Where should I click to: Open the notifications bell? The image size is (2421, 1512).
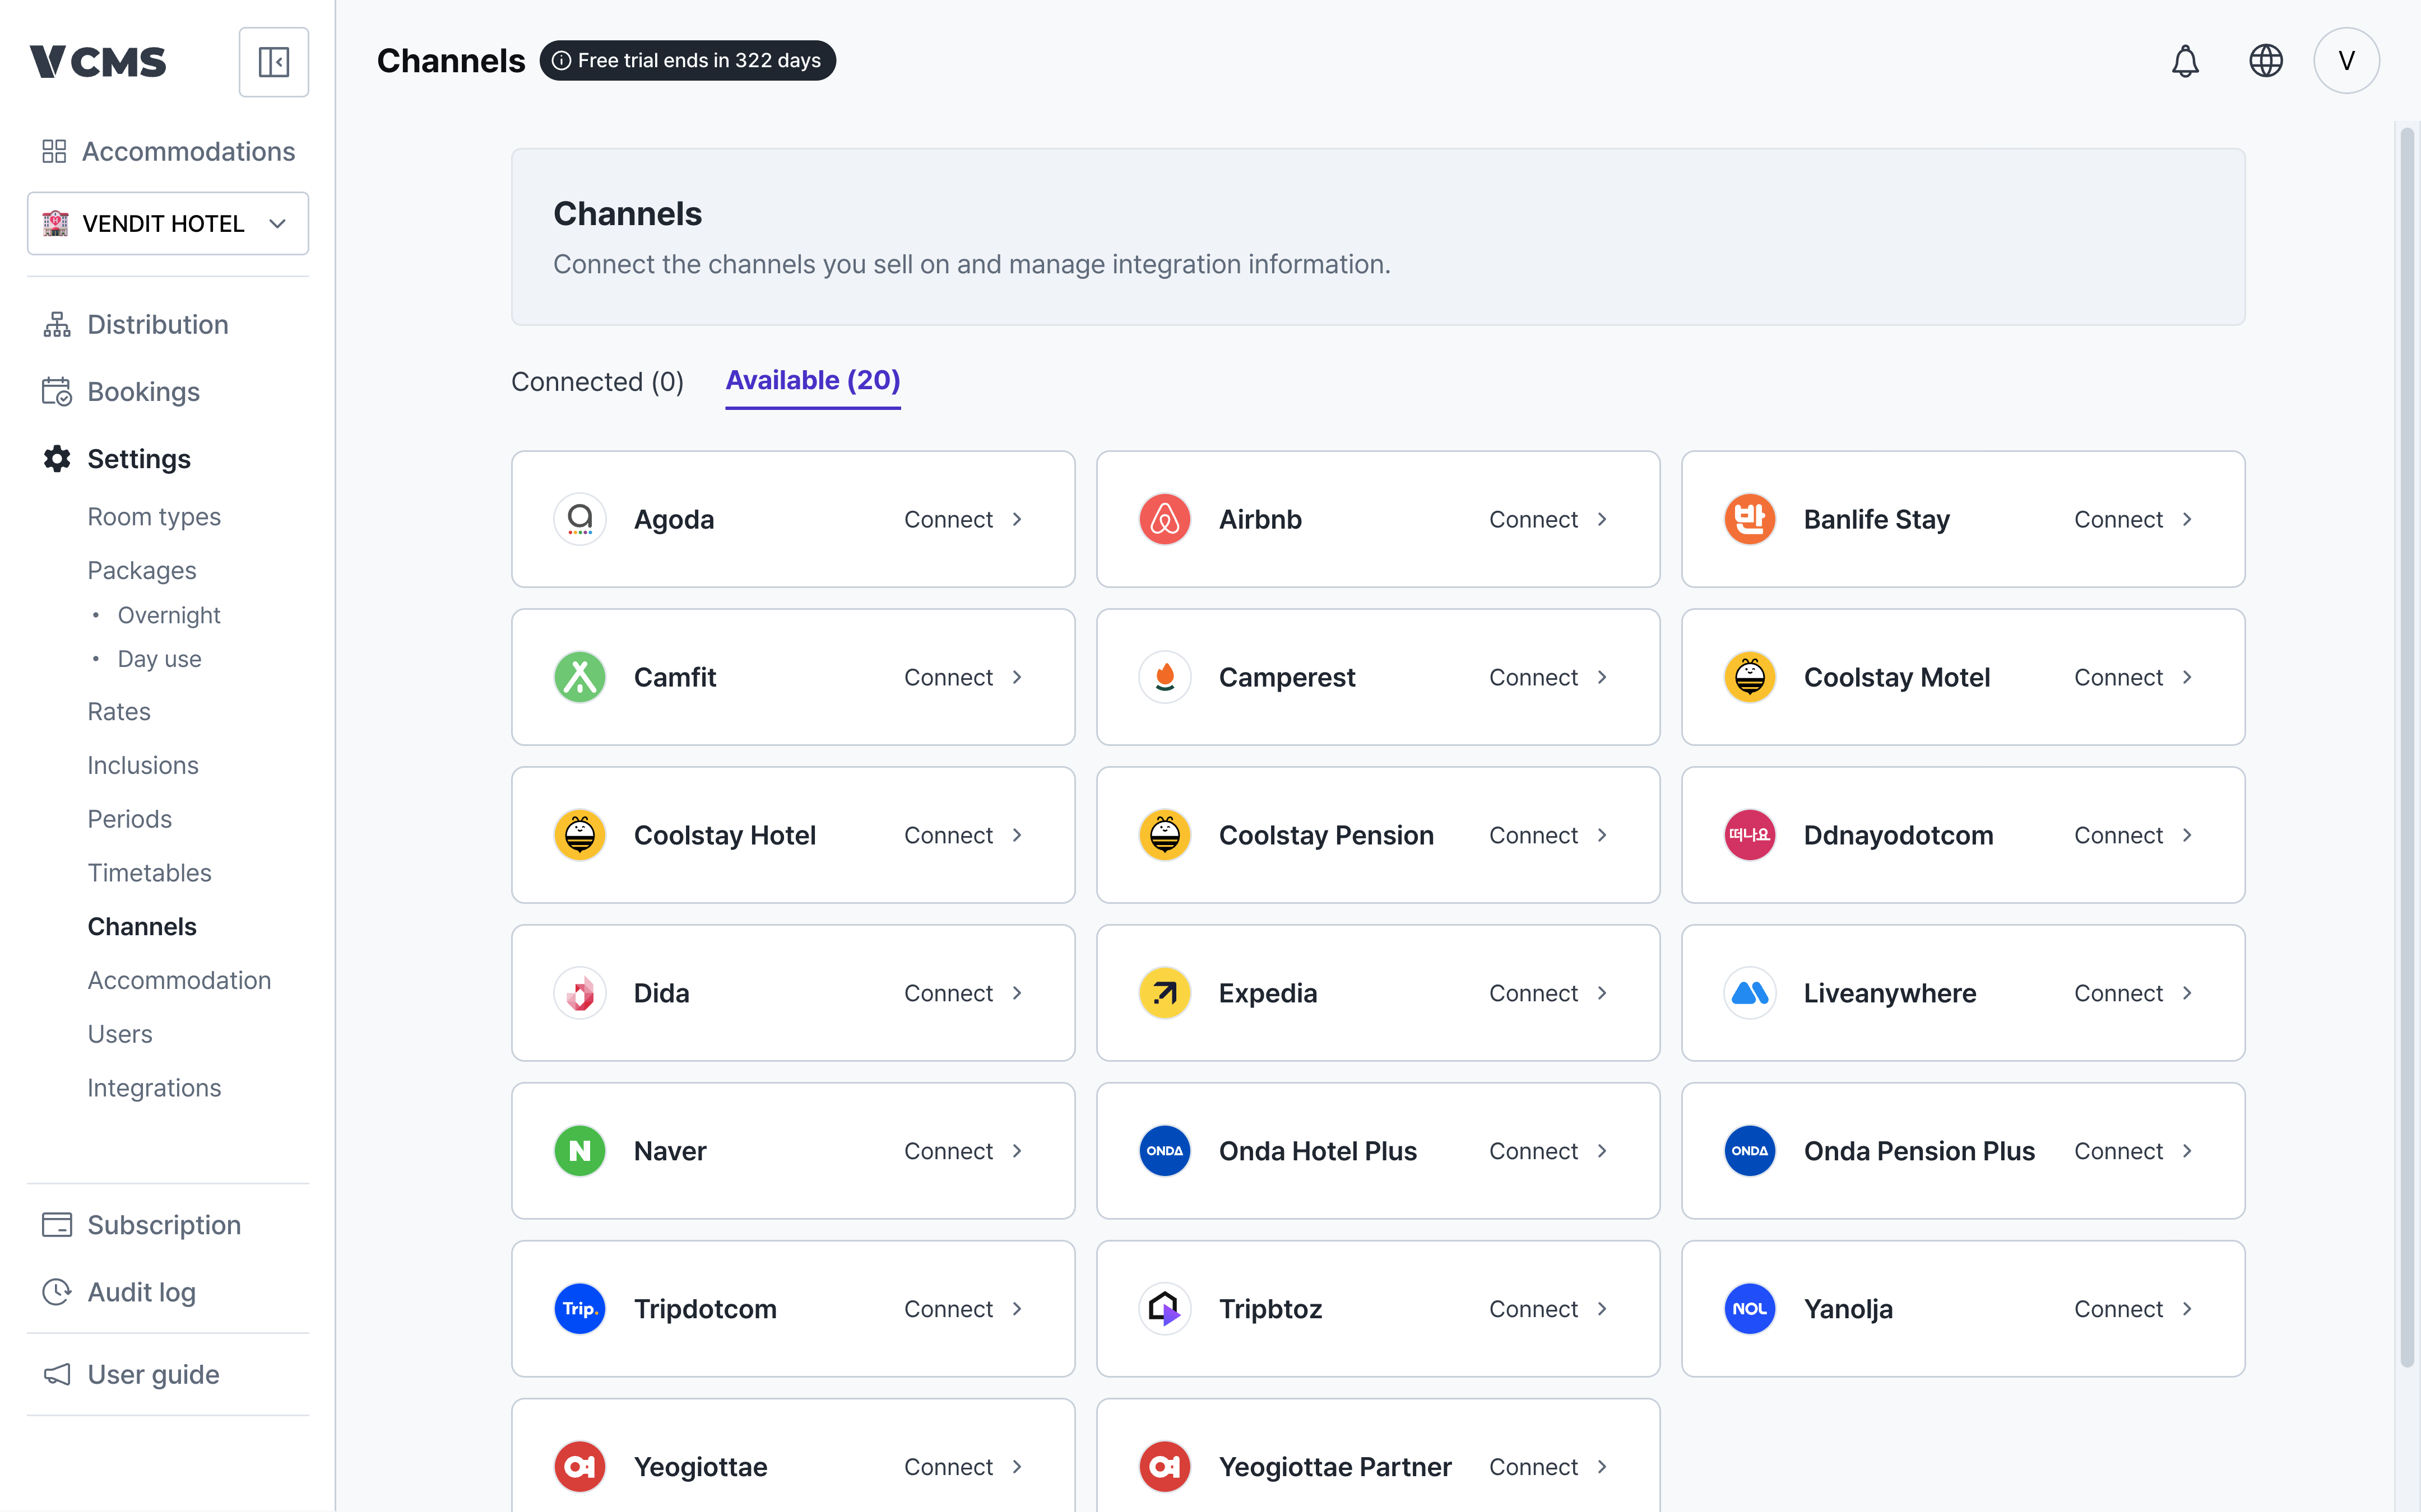(2185, 61)
